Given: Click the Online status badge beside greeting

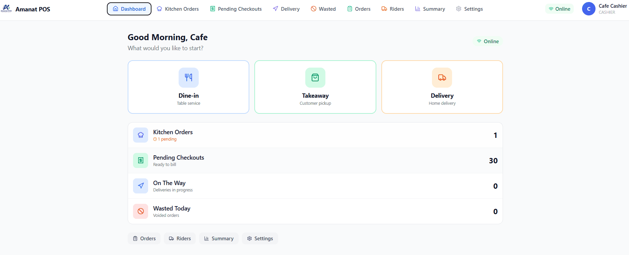Looking at the screenshot, I should tap(488, 41).
